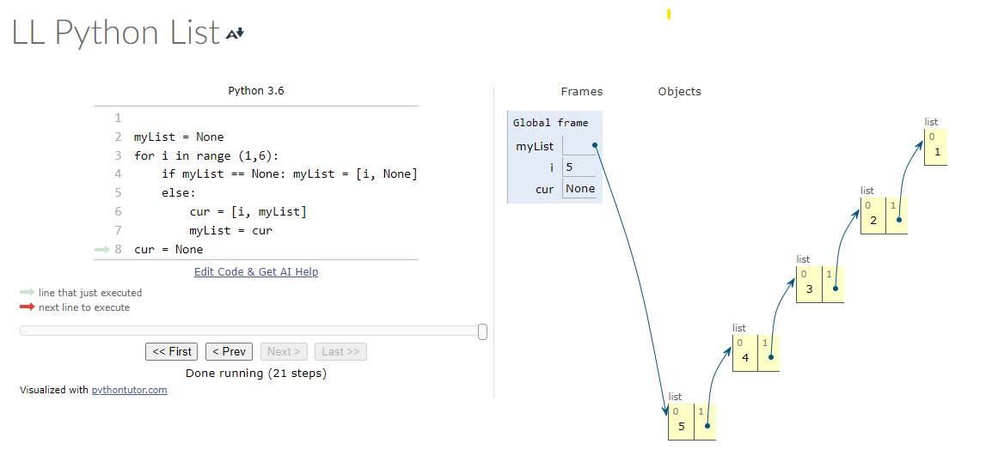Open the Edit Code & Get AI Help link

256,271
